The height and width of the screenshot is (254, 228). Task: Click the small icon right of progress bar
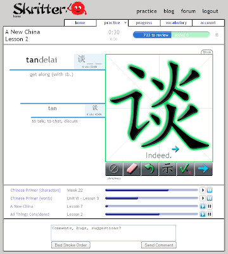[217, 35]
